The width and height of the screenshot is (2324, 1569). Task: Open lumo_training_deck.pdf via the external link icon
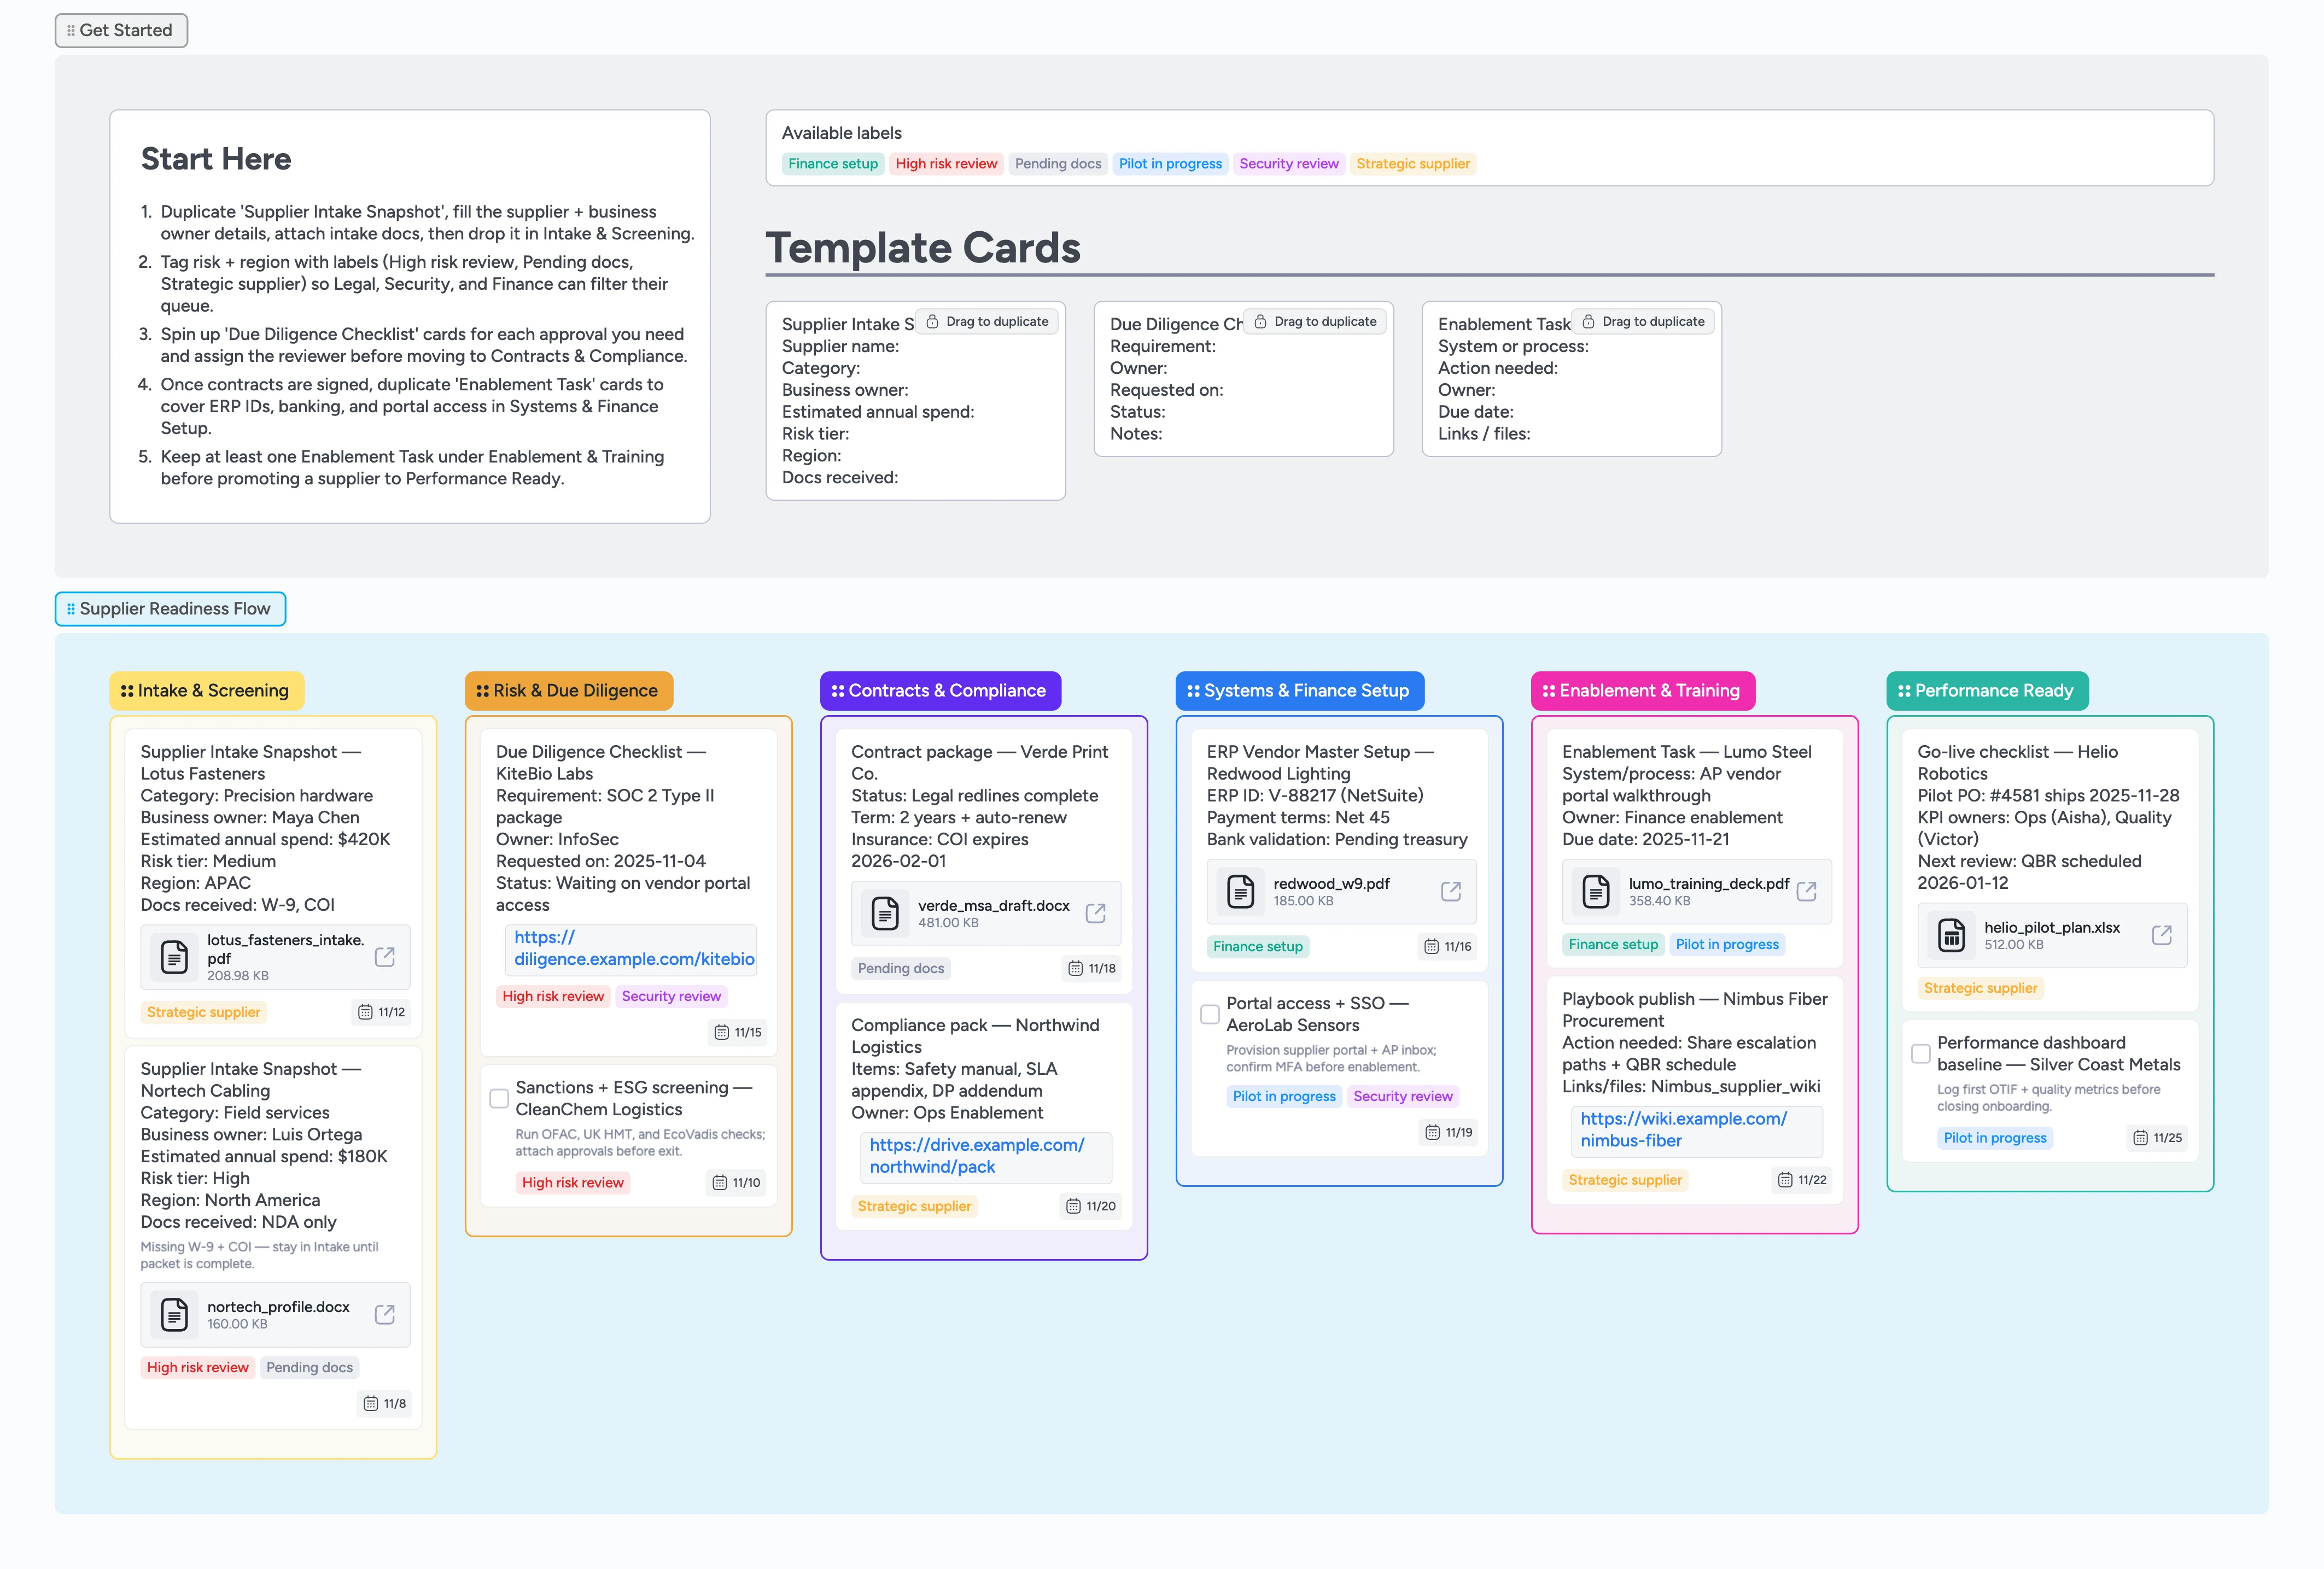[1807, 891]
